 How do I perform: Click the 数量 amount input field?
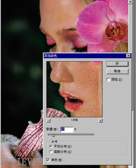pyautogui.click(x=67, y=129)
